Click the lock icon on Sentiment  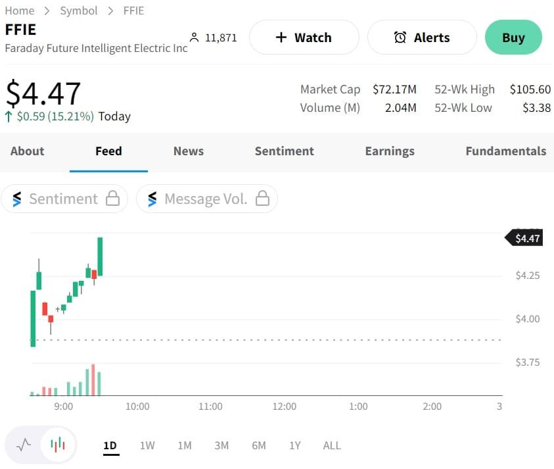coord(112,199)
